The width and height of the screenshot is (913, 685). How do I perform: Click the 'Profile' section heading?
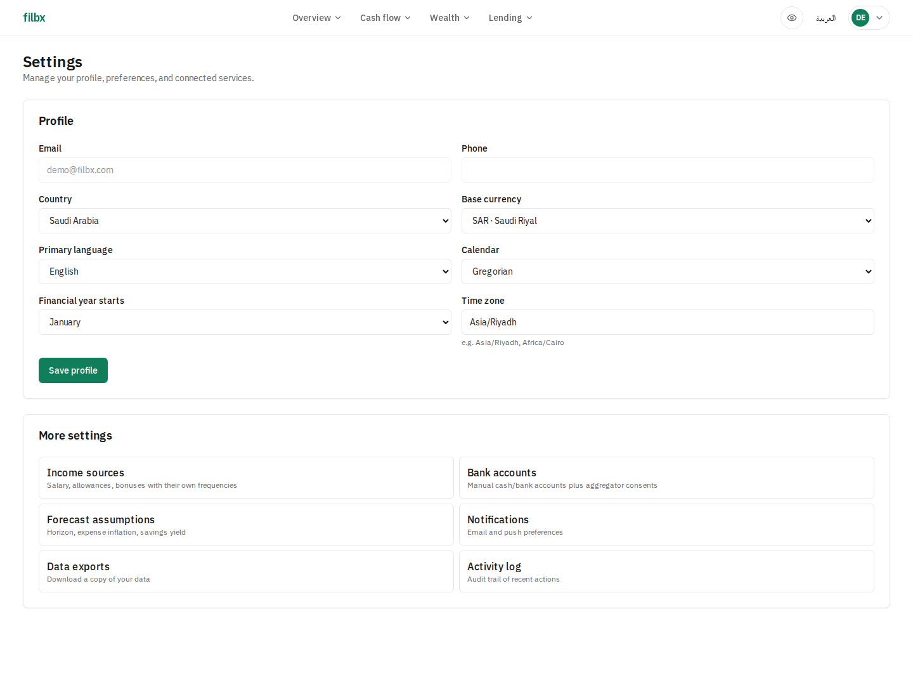tap(56, 121)
